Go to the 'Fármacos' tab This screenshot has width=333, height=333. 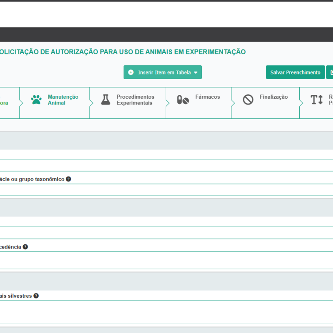[207, 97]
